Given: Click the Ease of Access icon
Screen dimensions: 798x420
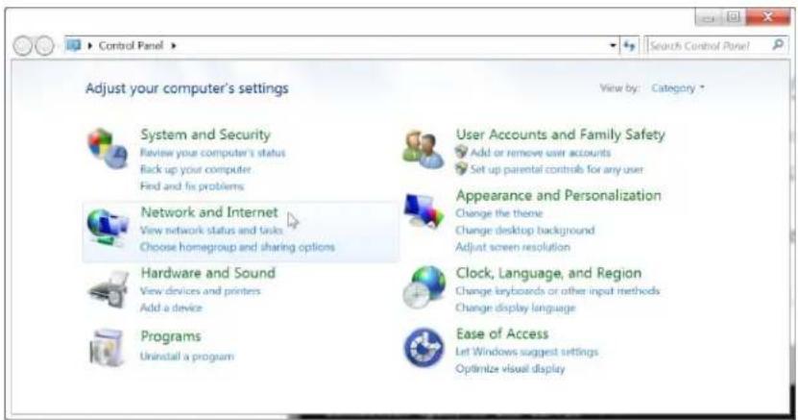Looking at the screenshot, I should point(423,348).
